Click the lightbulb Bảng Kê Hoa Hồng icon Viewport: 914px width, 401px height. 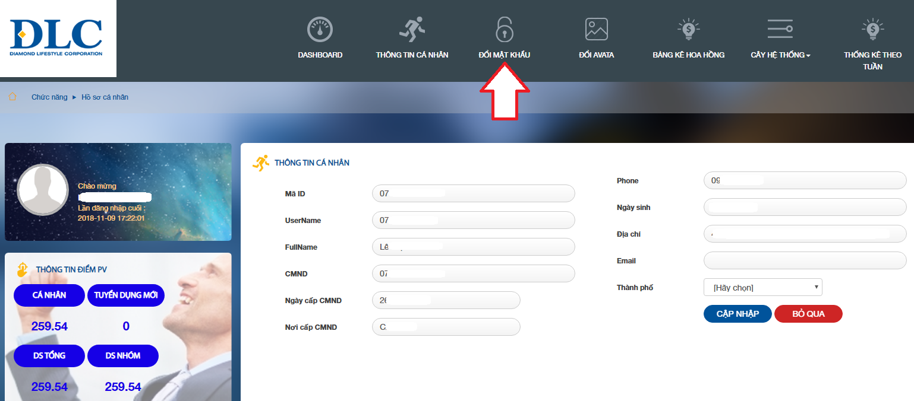coord(688,28)
